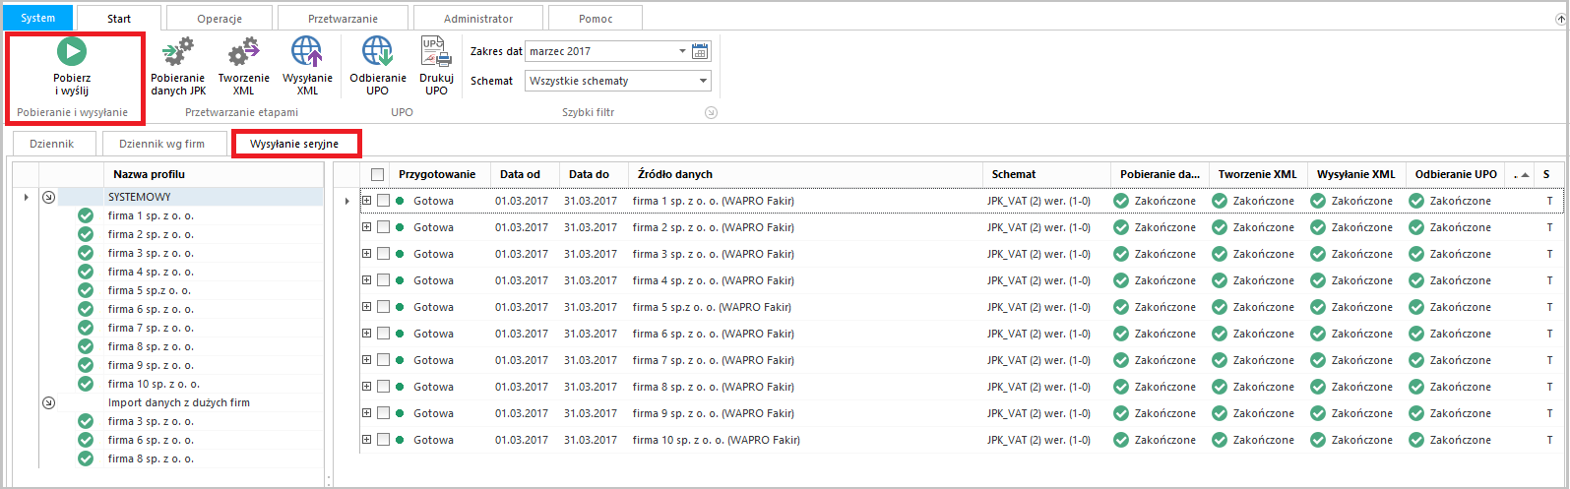Tick the select-all checkbox in grid header
Image resolution: width=1570 pixels, height=489 pixels.
[x=377, y=174]
